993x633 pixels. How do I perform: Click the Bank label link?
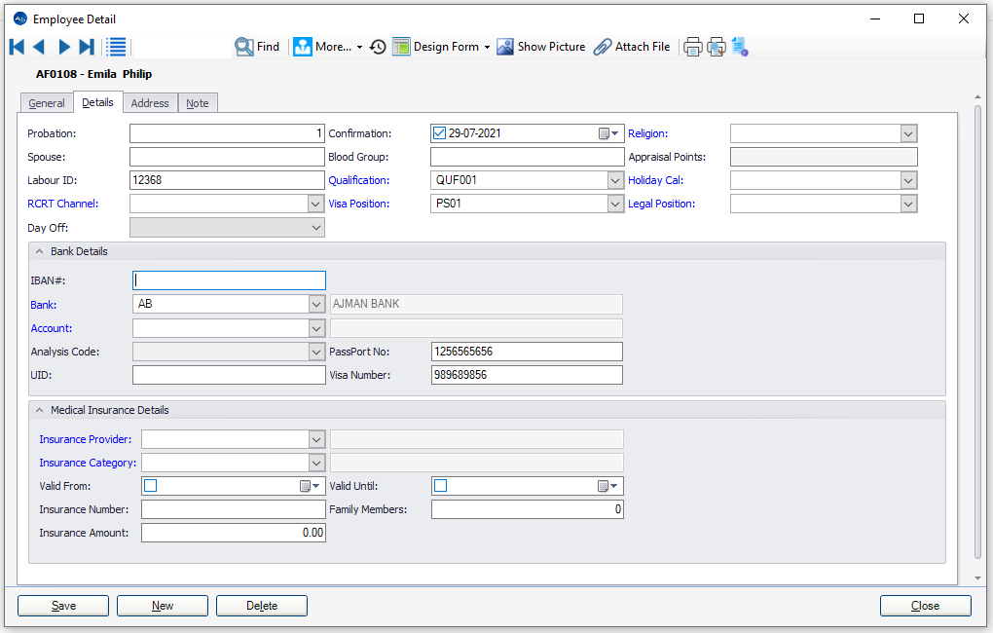tap(44, 305)
